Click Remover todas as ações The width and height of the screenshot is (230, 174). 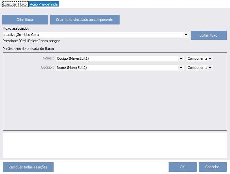pyautogui.click(x=28, y=167)
